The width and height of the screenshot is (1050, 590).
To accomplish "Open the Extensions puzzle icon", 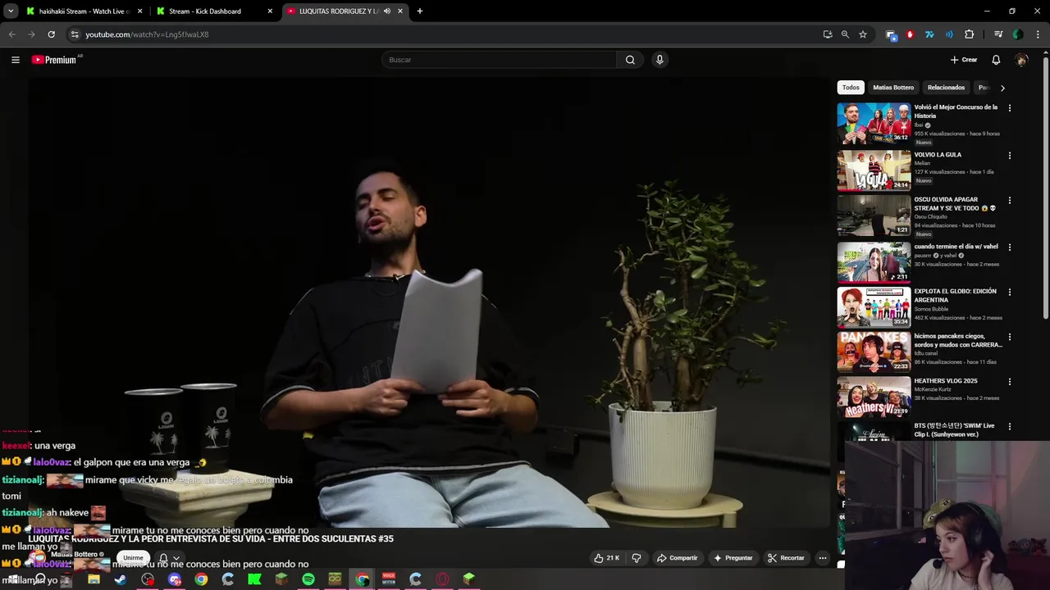I will (x=970, y=34).
